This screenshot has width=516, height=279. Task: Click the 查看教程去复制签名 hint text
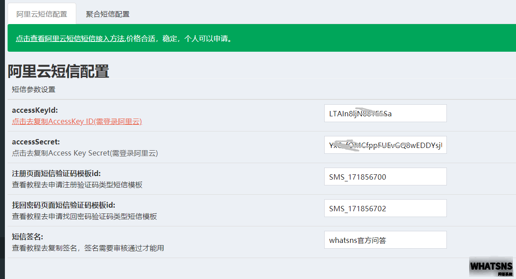[88, 248]
